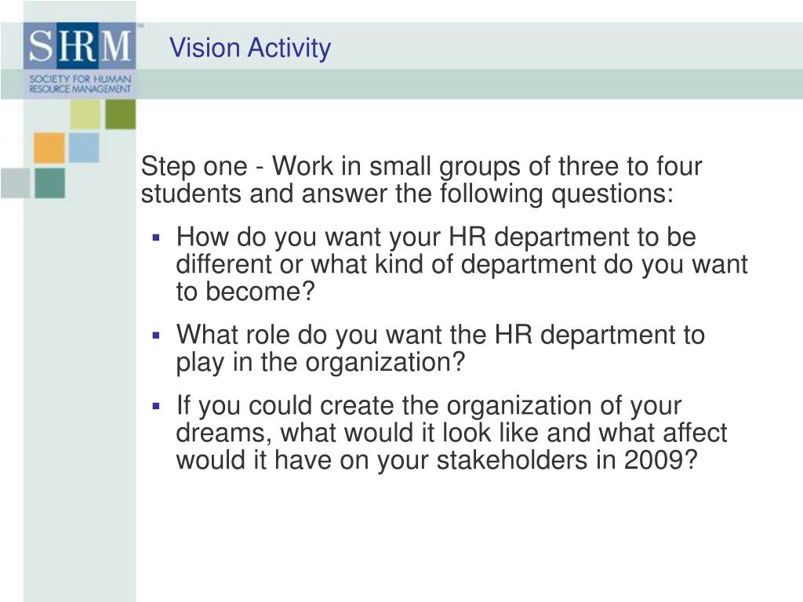
Task: Click the light yellow-green square
Action: point(85,114)
